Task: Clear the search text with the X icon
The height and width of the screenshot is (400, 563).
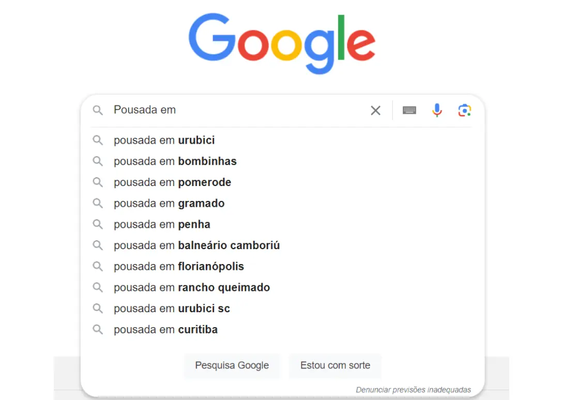Action: point(375,110)
